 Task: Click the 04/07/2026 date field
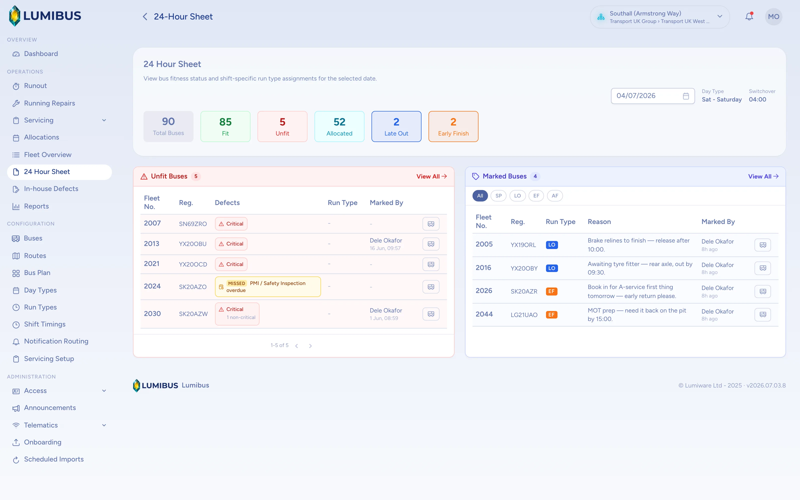pos(652,96)
